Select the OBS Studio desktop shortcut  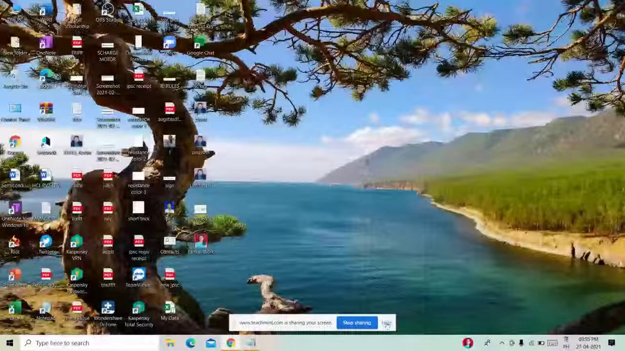point(108,13)
